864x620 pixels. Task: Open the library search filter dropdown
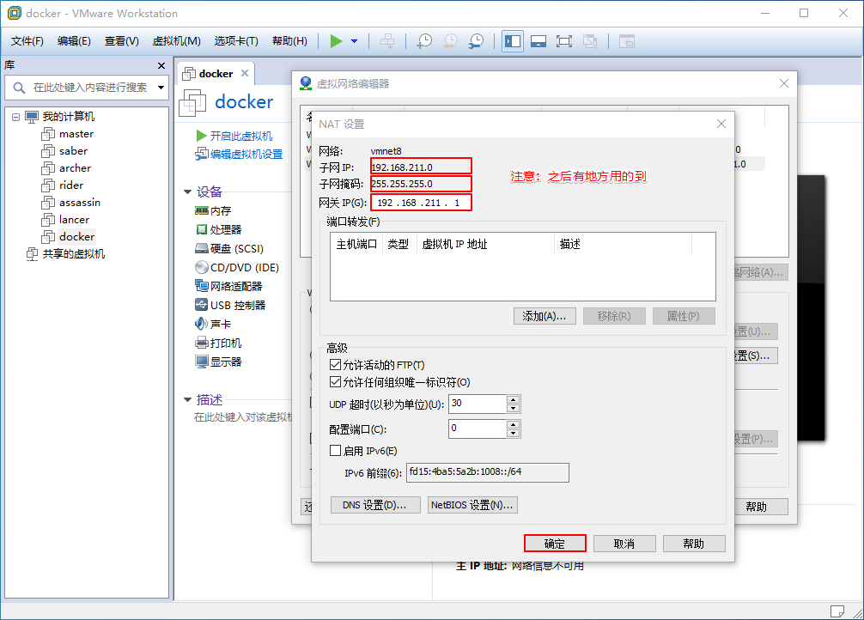point(161,87)
